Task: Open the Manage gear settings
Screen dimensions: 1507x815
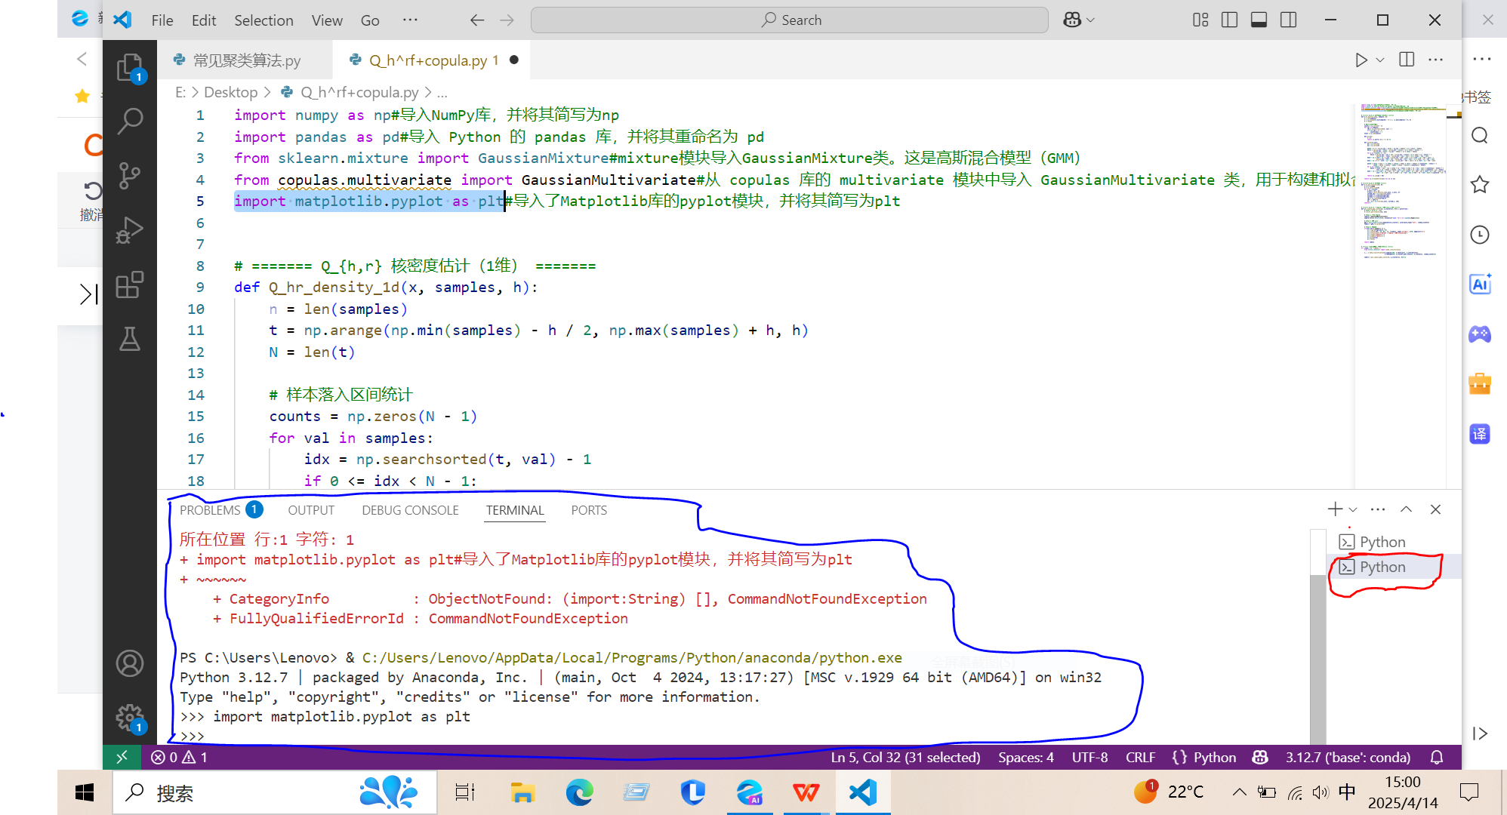Action: pyautogui.click(x=130, y=717)
